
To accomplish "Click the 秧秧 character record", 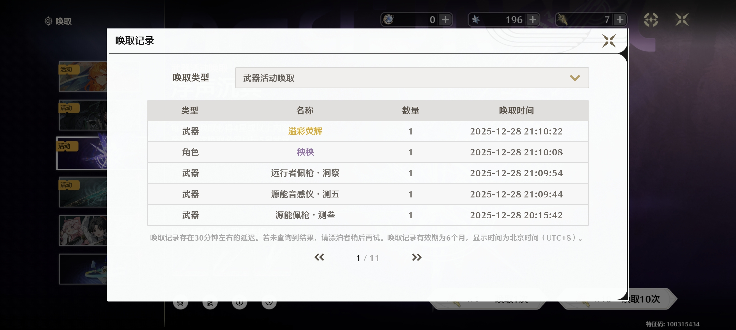I will tap(305, 152).
